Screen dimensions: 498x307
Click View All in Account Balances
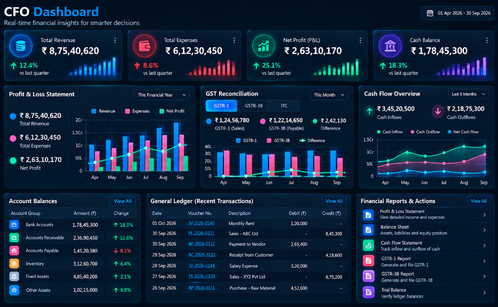click(x=122, y=201)
